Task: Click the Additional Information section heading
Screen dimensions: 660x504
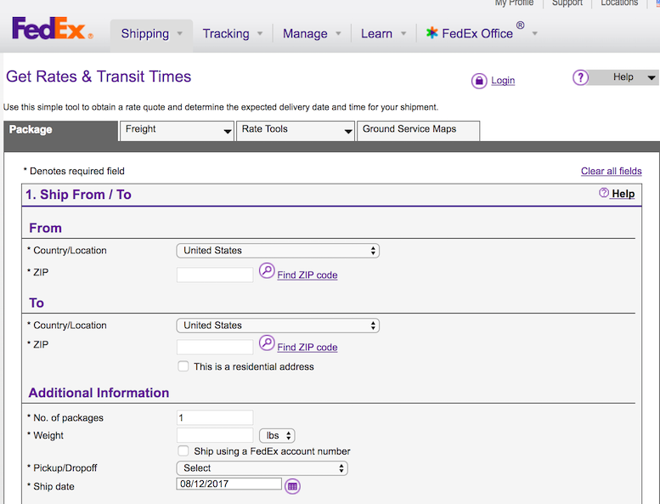Action: point(99,393)
